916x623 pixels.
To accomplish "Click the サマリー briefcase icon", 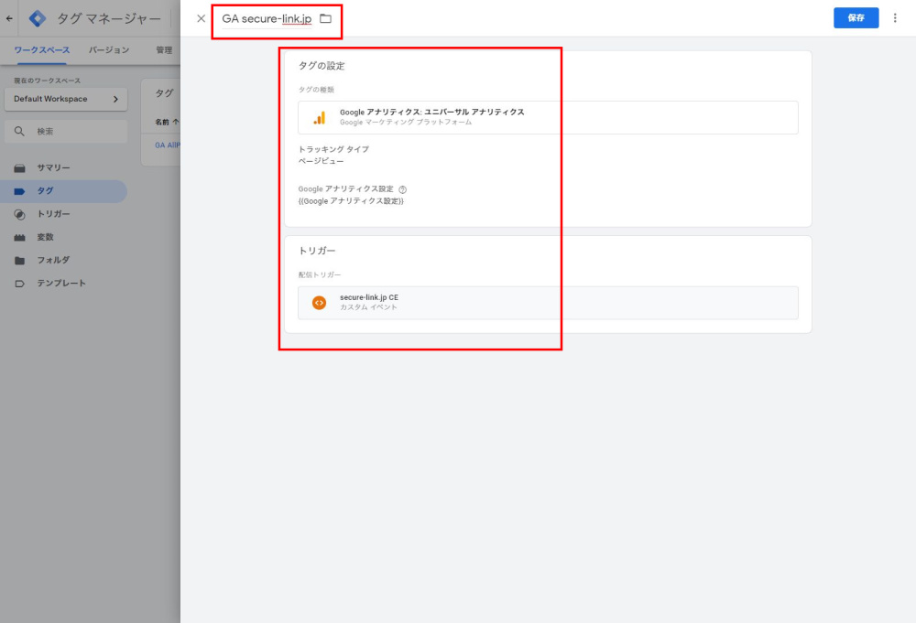I will click(x=19, y=168).
